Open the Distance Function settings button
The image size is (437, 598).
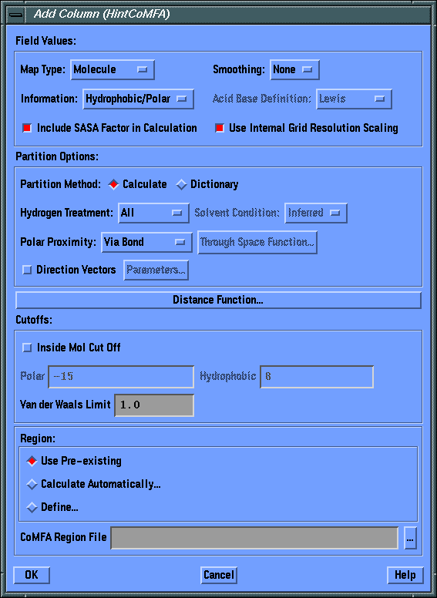(218, 300)
